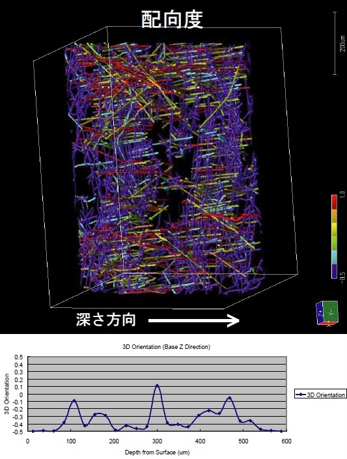Choose the green band on the color legend
The width and height of the screenshot is (347, 459).
(334, 244)
